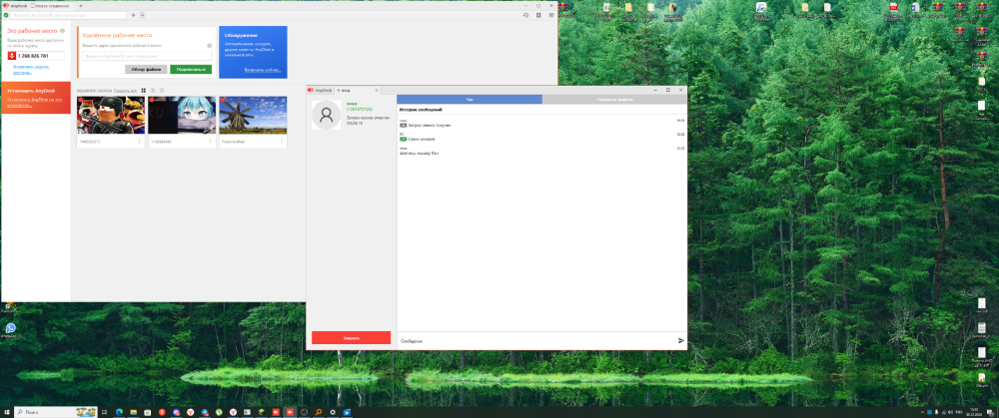999x418 pixels.
Task: Switch recent sessions to list view
Action: point(153,91)
